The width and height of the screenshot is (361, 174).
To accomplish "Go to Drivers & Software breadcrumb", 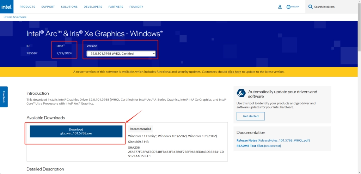I will (15, 17).
